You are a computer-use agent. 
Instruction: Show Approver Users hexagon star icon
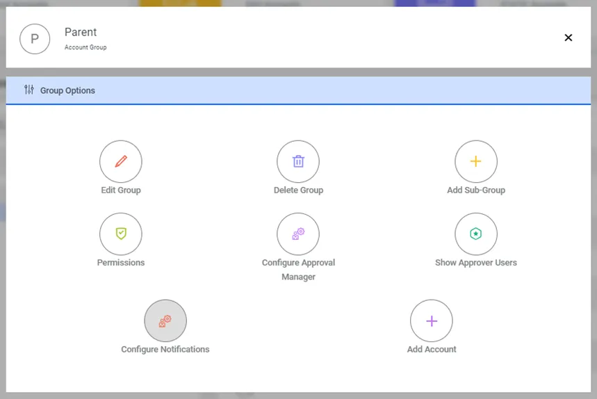[x=476, y=234]
